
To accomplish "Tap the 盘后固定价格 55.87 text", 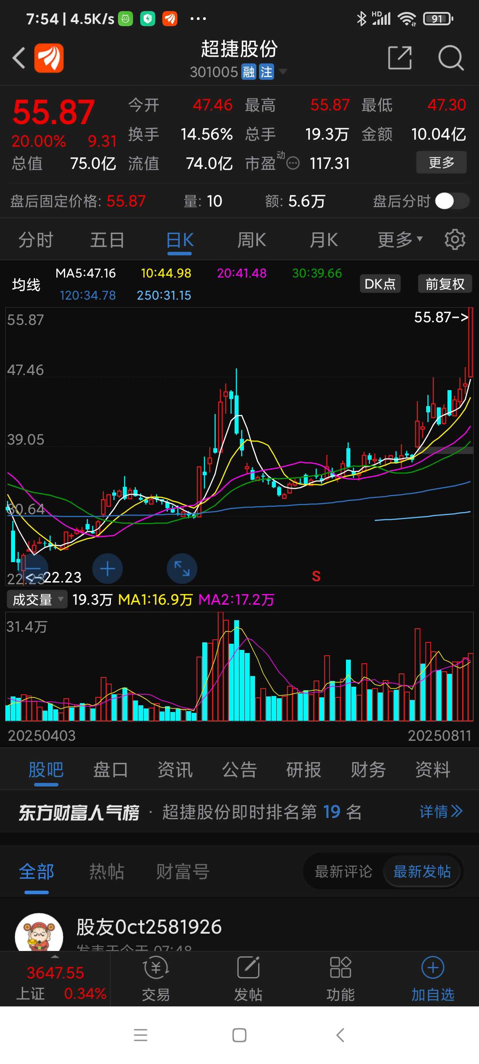I will [78, 201].
